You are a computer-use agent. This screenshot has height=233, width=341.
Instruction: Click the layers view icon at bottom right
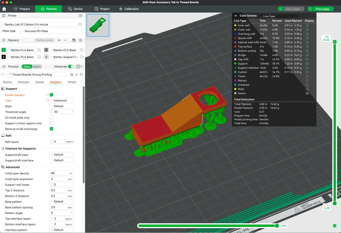coord(334,226)
